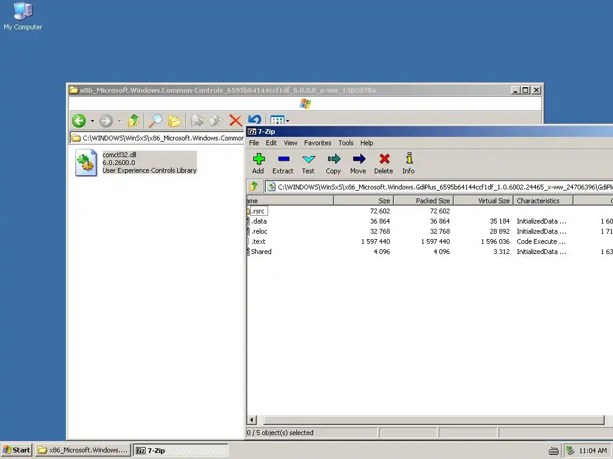Click the tray icon beside the clock

point(570,451)
